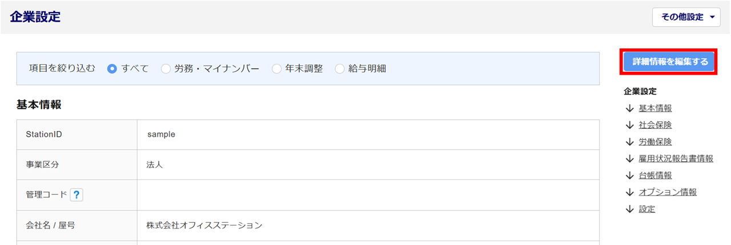Click the help question mark beside 管理コード
731x245 pixels.
pyautogui.click(x=77, y=195)
